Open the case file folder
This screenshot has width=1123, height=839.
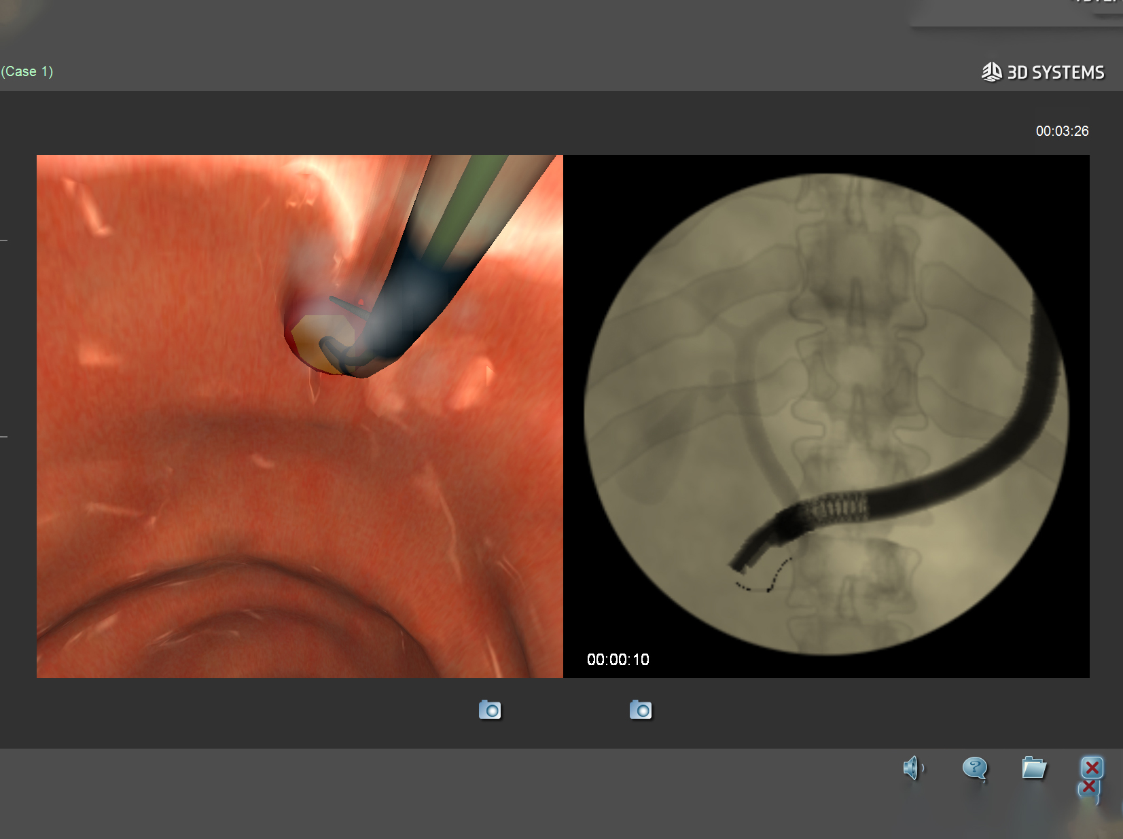click(x=1033, y=768)
